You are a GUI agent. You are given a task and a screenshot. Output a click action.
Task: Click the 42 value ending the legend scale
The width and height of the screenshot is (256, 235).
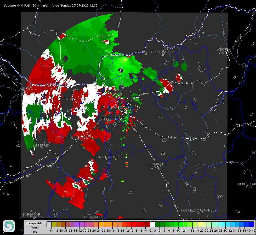254,231
